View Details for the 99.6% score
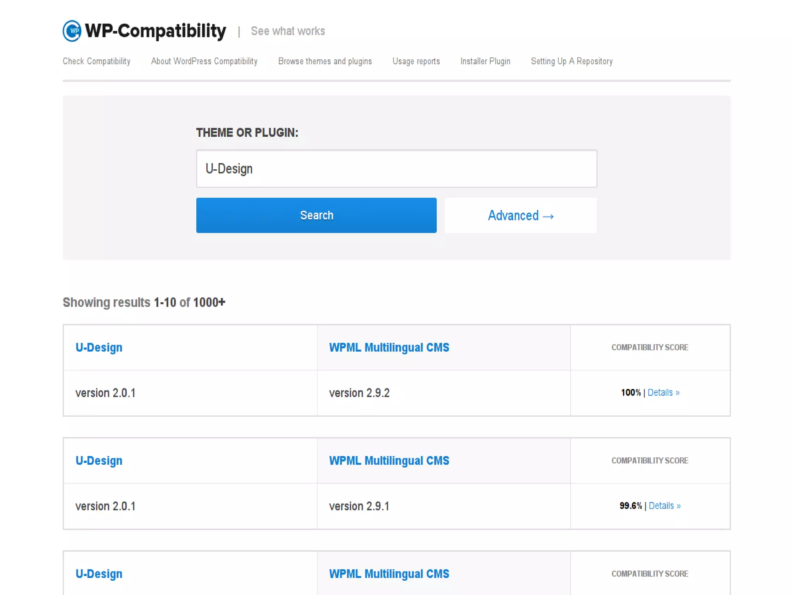793x595 pixels. tap(664, 506)
